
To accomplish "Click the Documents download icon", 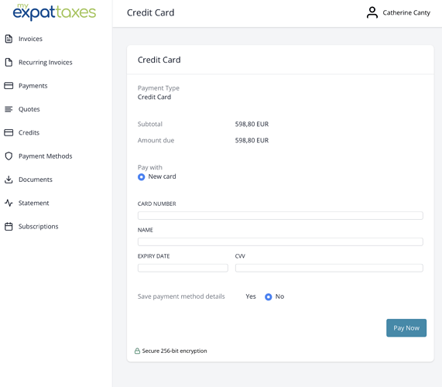I will (x=9, y=180).
